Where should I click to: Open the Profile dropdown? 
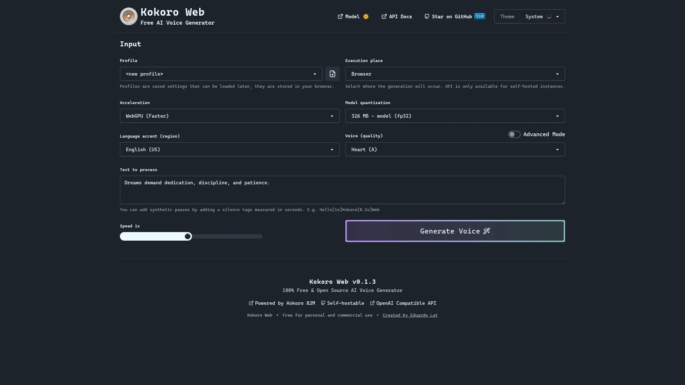(221, 74)
